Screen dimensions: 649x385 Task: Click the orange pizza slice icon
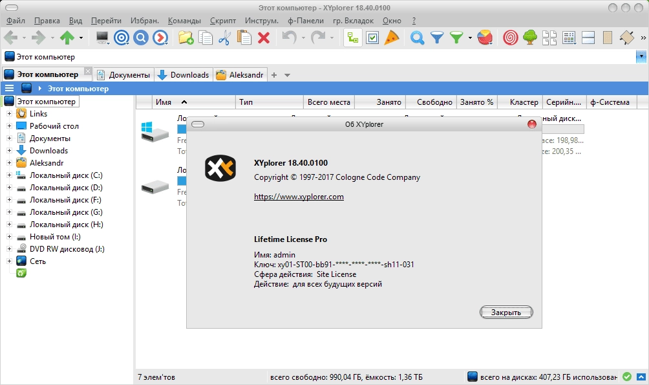coord(392,38)
